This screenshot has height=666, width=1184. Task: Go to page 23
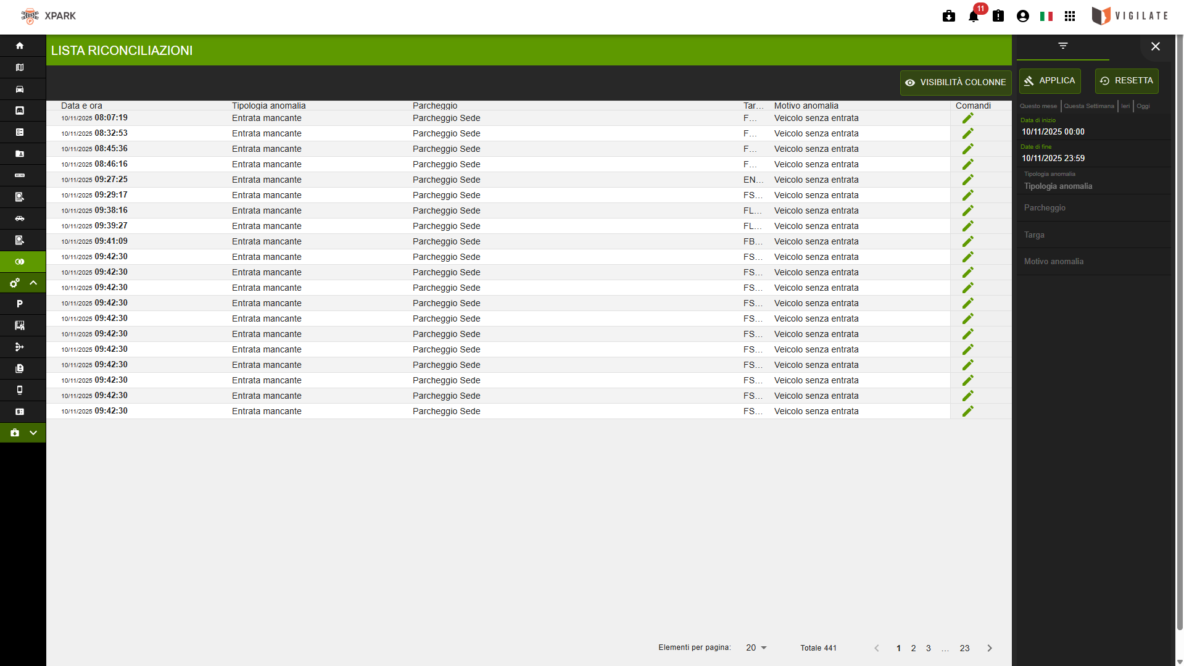[x=965, y=648]
